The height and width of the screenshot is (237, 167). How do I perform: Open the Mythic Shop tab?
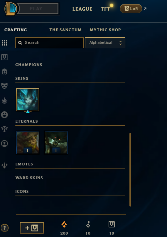click(105, 30)
